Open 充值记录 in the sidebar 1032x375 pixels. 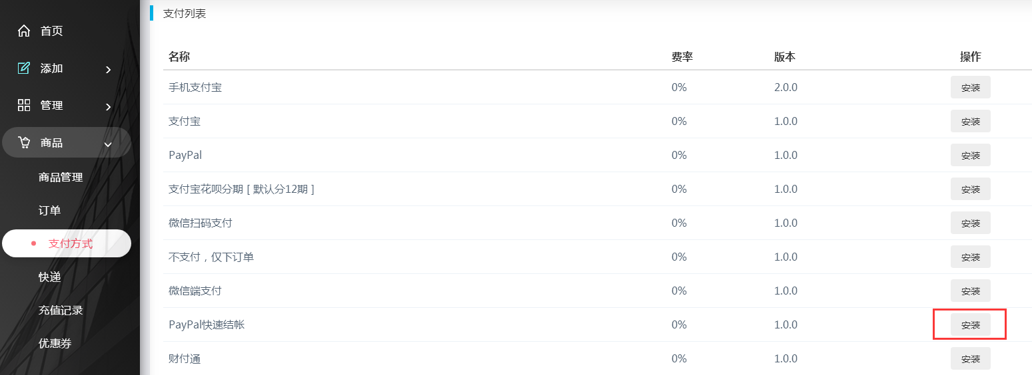61,310
